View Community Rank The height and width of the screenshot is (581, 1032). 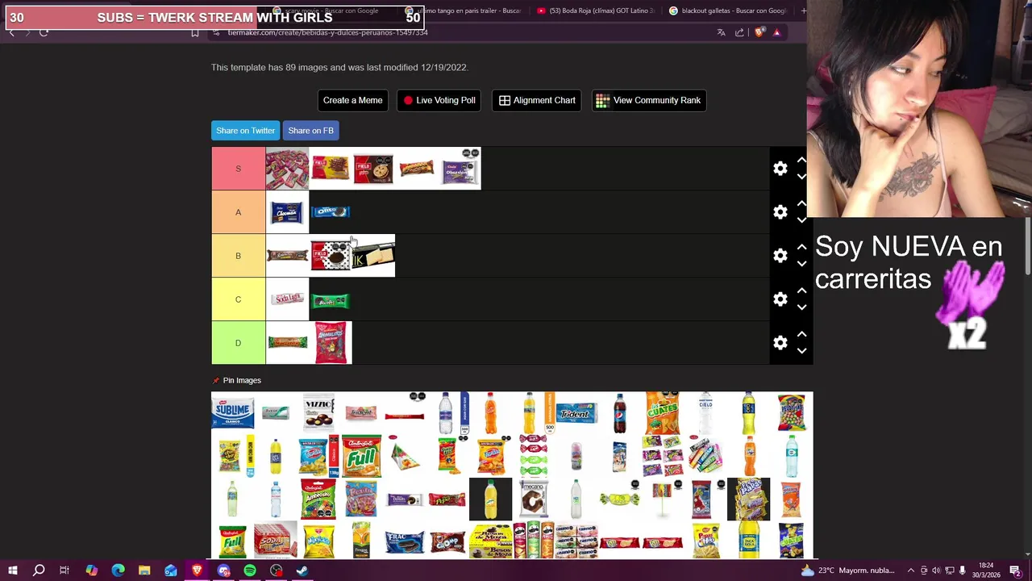click(649, 100)
